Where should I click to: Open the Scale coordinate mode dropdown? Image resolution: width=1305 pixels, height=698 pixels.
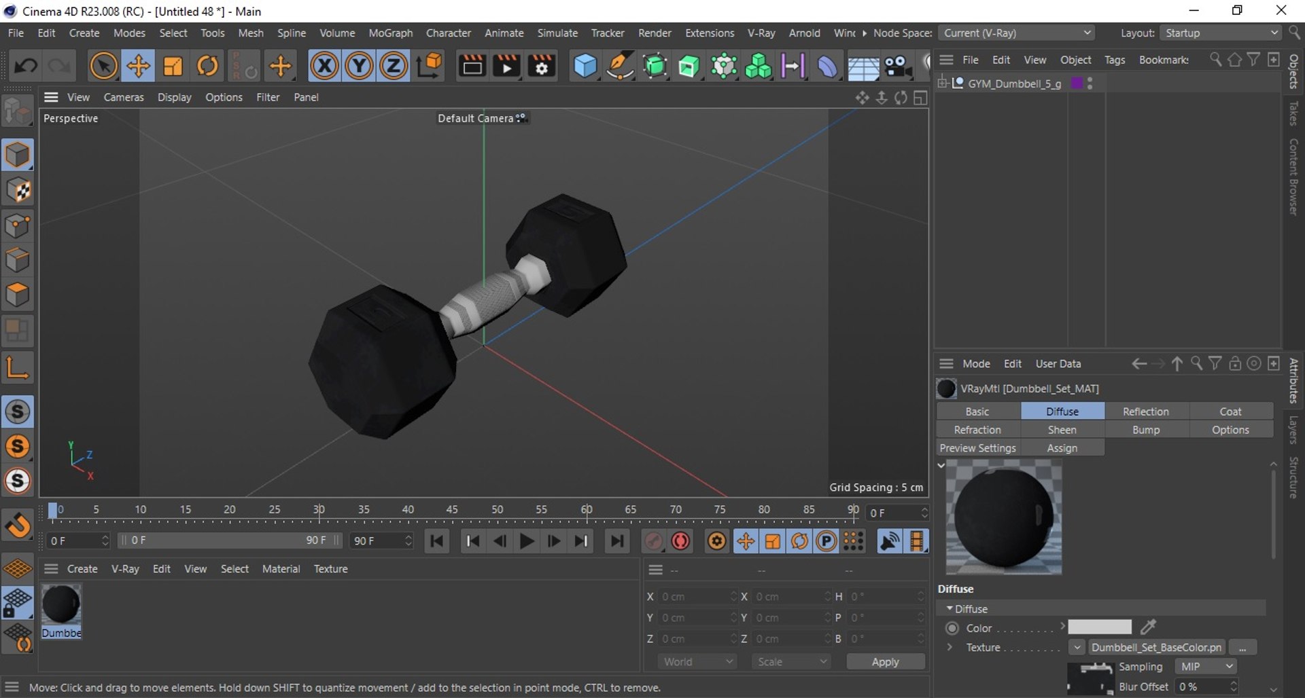coord(791,661)
